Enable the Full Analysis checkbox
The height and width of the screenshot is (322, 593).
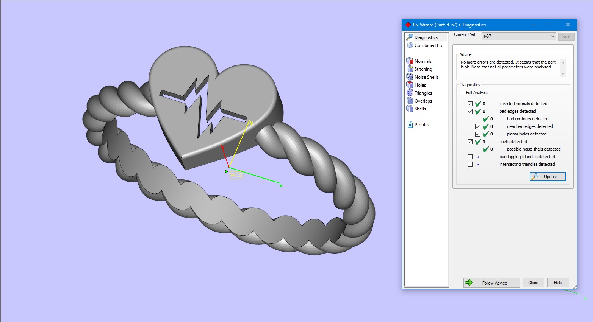(462, 92)
